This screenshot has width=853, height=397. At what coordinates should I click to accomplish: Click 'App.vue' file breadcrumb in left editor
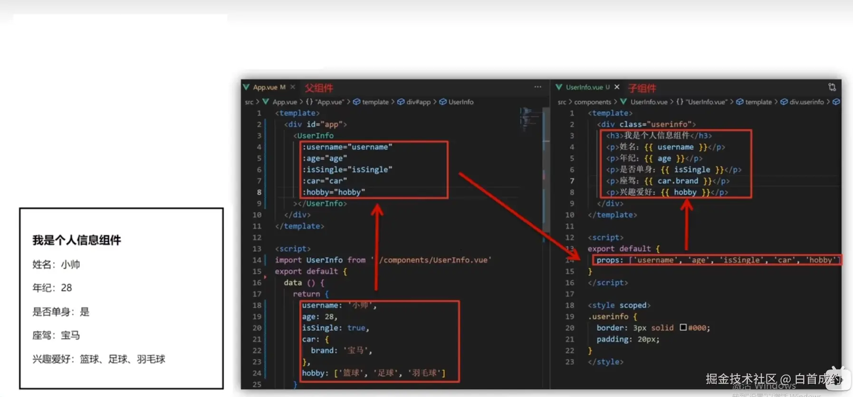285,102
